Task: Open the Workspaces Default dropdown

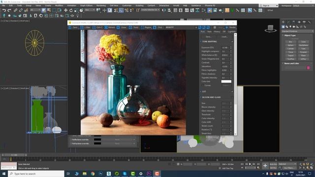Action: click(303, 5)
